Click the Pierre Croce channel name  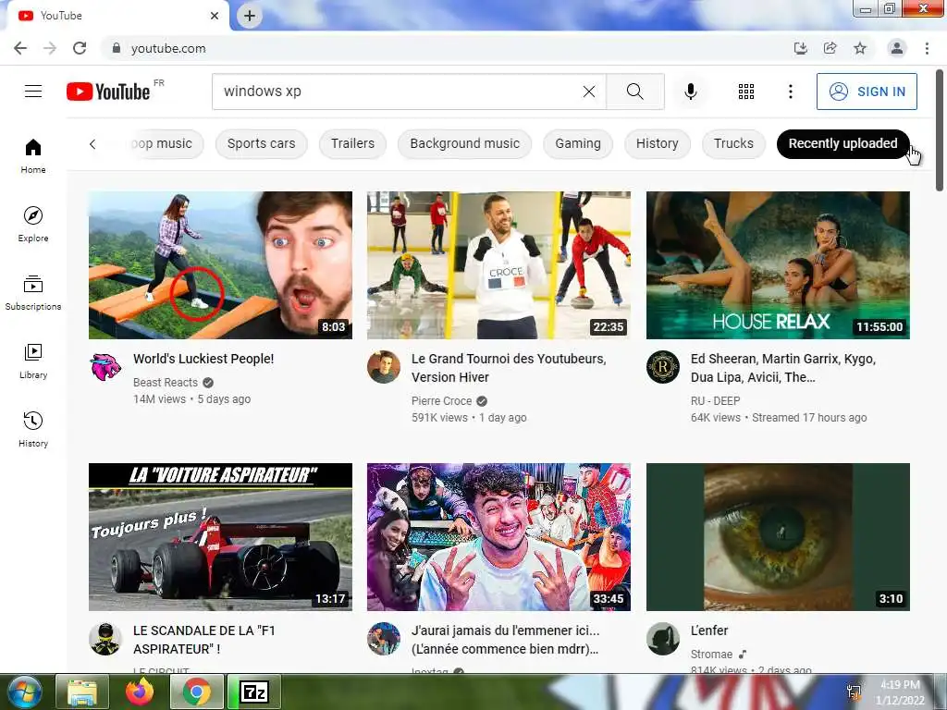point(441,401)
